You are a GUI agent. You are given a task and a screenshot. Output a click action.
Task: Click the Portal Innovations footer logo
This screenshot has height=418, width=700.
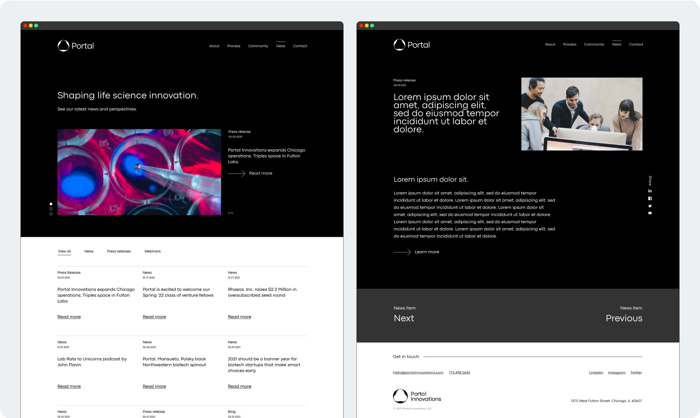point(417,396)
